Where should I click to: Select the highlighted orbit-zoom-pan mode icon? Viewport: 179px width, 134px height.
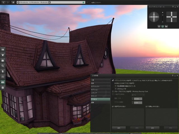(x=163, y=27)
